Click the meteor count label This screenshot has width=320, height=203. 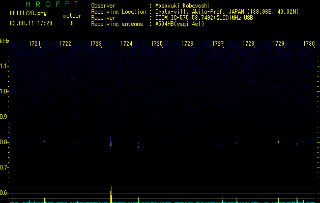click(x=72, y=16)
